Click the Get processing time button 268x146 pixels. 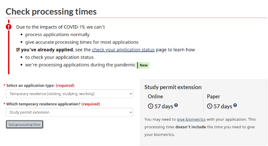pyautogui.click(x=24, y=124)
